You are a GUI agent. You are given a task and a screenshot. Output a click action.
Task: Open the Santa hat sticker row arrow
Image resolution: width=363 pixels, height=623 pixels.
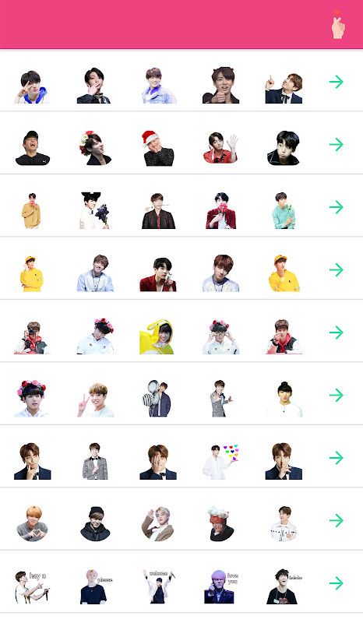(x=337, y=145)
